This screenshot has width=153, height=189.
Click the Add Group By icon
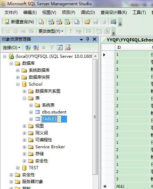[88, 31]
